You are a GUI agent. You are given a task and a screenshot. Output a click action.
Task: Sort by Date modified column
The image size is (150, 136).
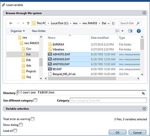click(x=100, y=38)
